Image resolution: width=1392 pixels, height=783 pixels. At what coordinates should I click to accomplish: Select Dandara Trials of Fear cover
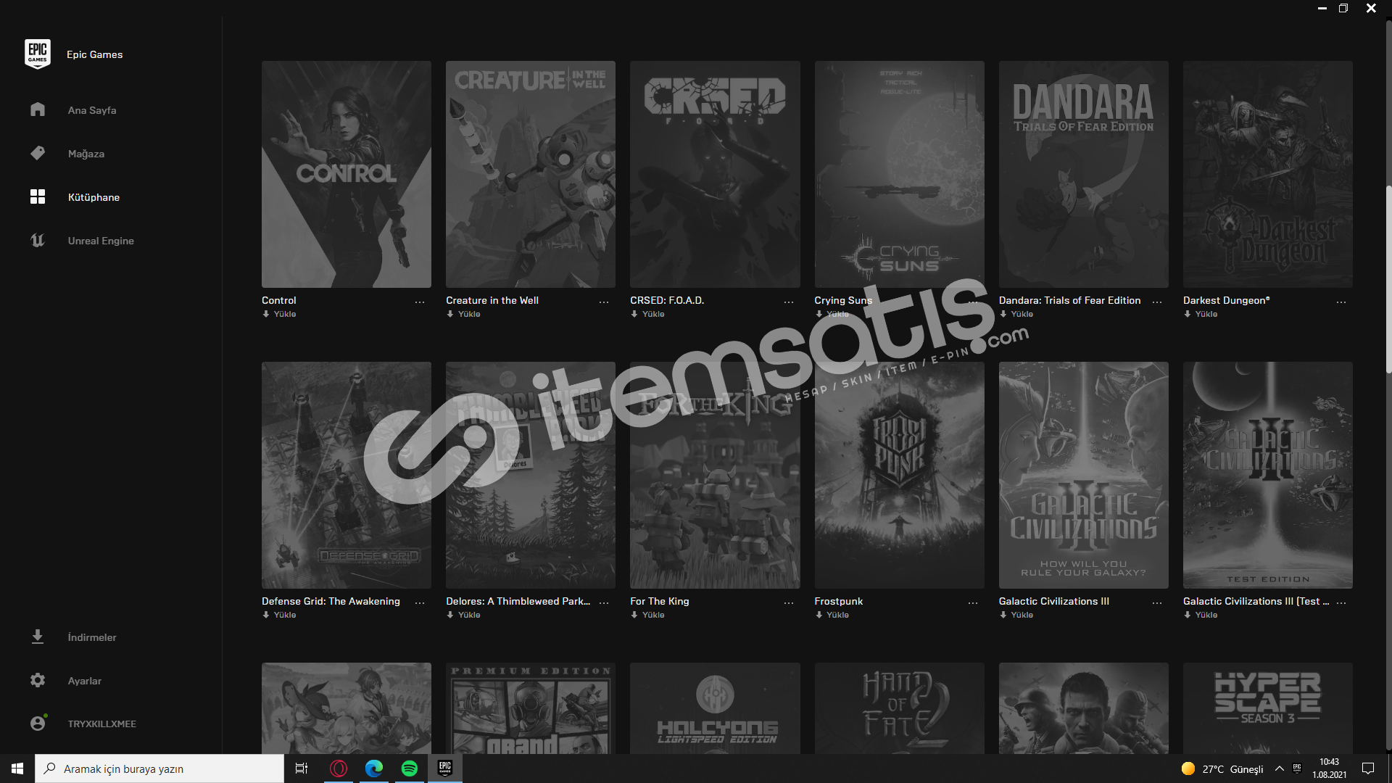click(x=1084, y=174)
